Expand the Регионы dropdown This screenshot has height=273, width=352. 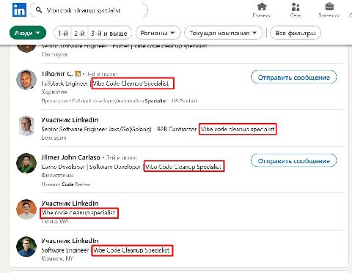[x=158, y=33]
